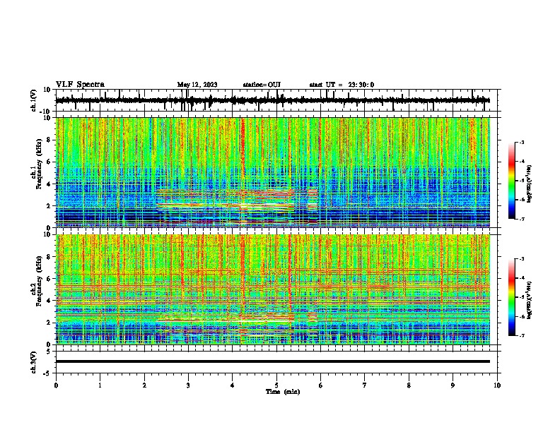Click the ch.1 spectrogram color scale bar
Image resolution: width=560 pixels, height=432 pixels.
[x=511, y=181]
